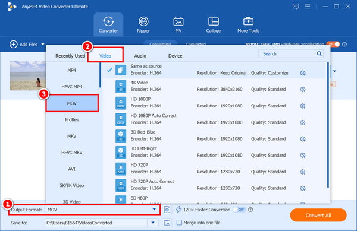The width and height of the screenshot is (357, 231).
Task: Choose the 3D Left-Right preset row
Action: click(x=214, y=152)
